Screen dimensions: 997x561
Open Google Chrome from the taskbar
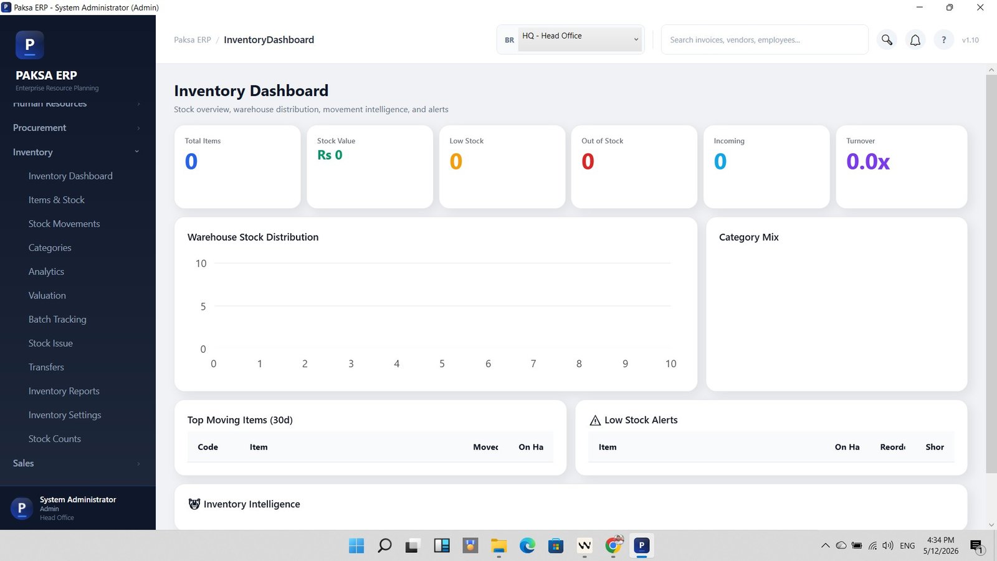coord(613,546)
